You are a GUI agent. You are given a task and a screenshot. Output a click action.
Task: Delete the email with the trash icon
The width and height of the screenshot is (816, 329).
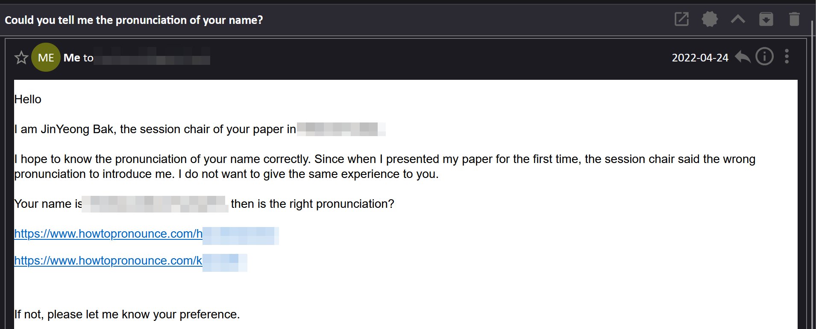pos(794,19)
